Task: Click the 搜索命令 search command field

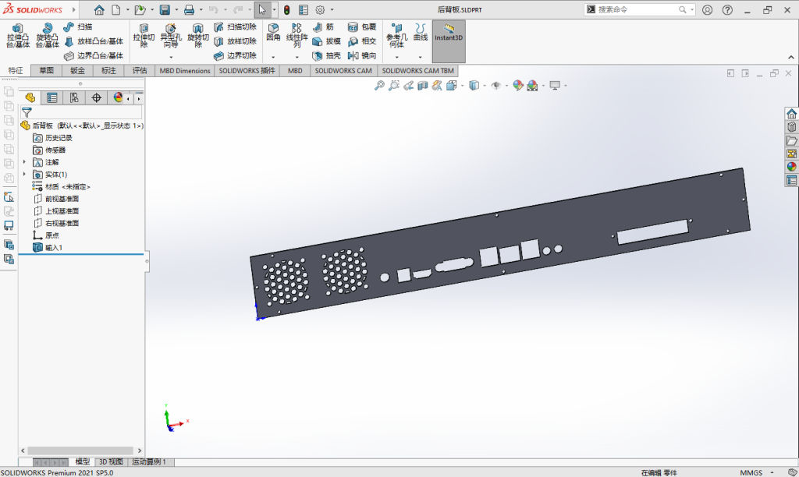Action: pyautogui.click(x=637, y=10)
